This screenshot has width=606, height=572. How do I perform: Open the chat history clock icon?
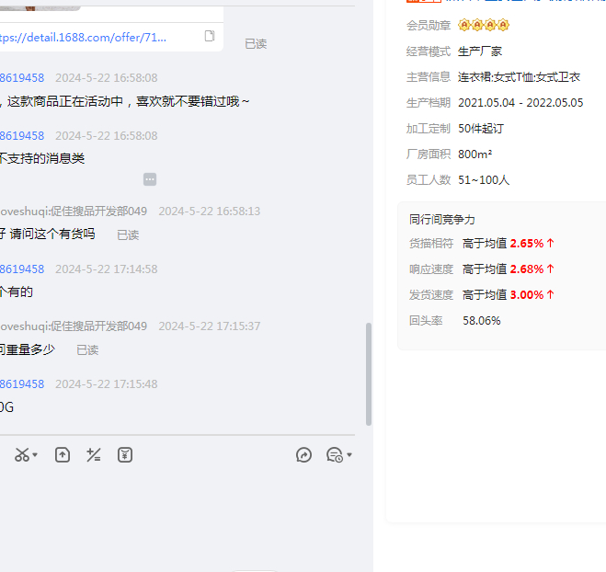coord(334,455)
